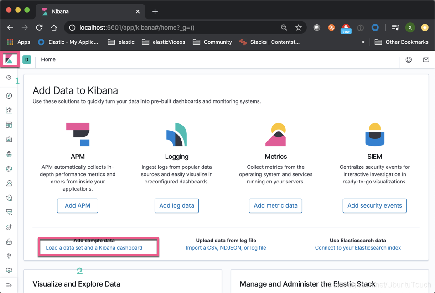
Task: Open the Community bookmarks folder
Action: [212, 42]
